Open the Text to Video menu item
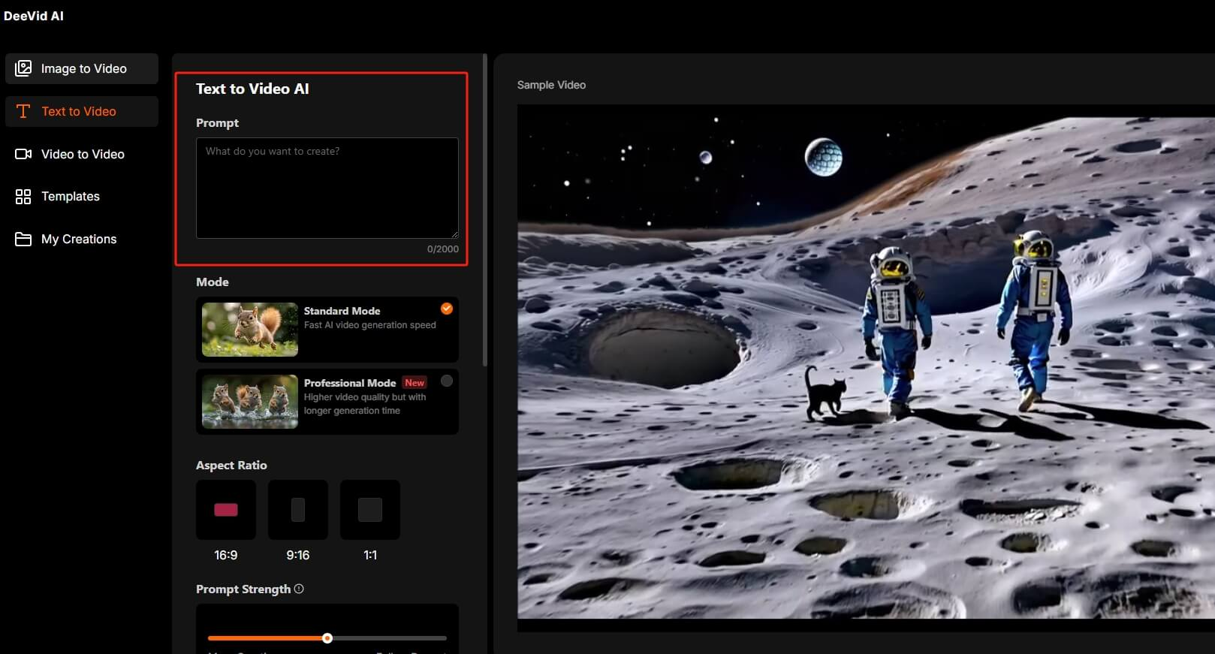The width and height of the screenshot is (1215, 654). 82,111
